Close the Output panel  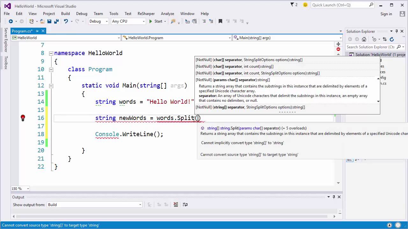coord(339,197)
